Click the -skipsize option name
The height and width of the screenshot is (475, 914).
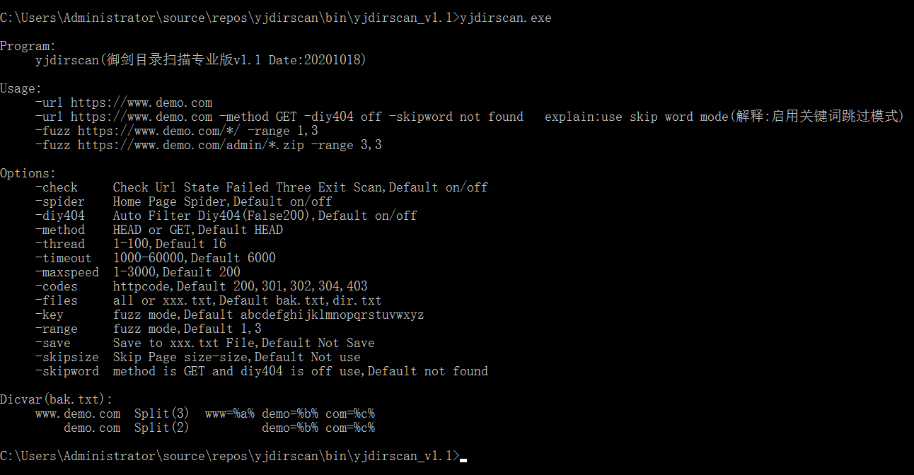(x=67, y=357)
